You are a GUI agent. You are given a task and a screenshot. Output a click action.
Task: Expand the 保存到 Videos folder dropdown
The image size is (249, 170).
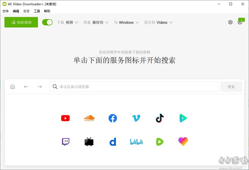tap(158, 22)
